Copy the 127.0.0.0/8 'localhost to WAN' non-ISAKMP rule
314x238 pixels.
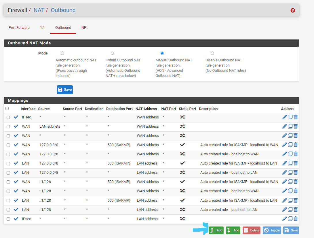click(x=290, y=154)
